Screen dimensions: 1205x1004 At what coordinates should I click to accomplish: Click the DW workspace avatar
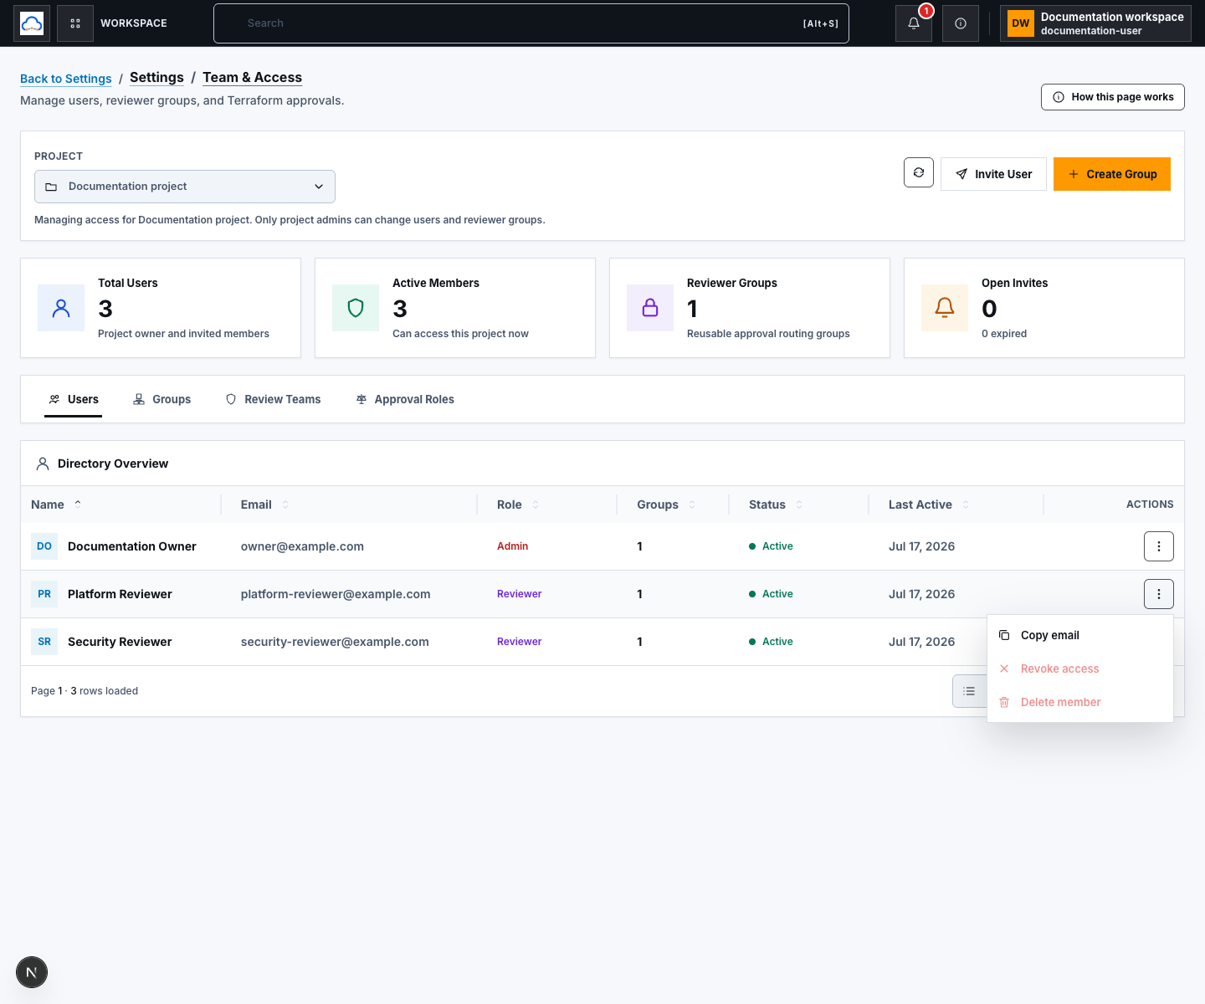pos(1021,23)
